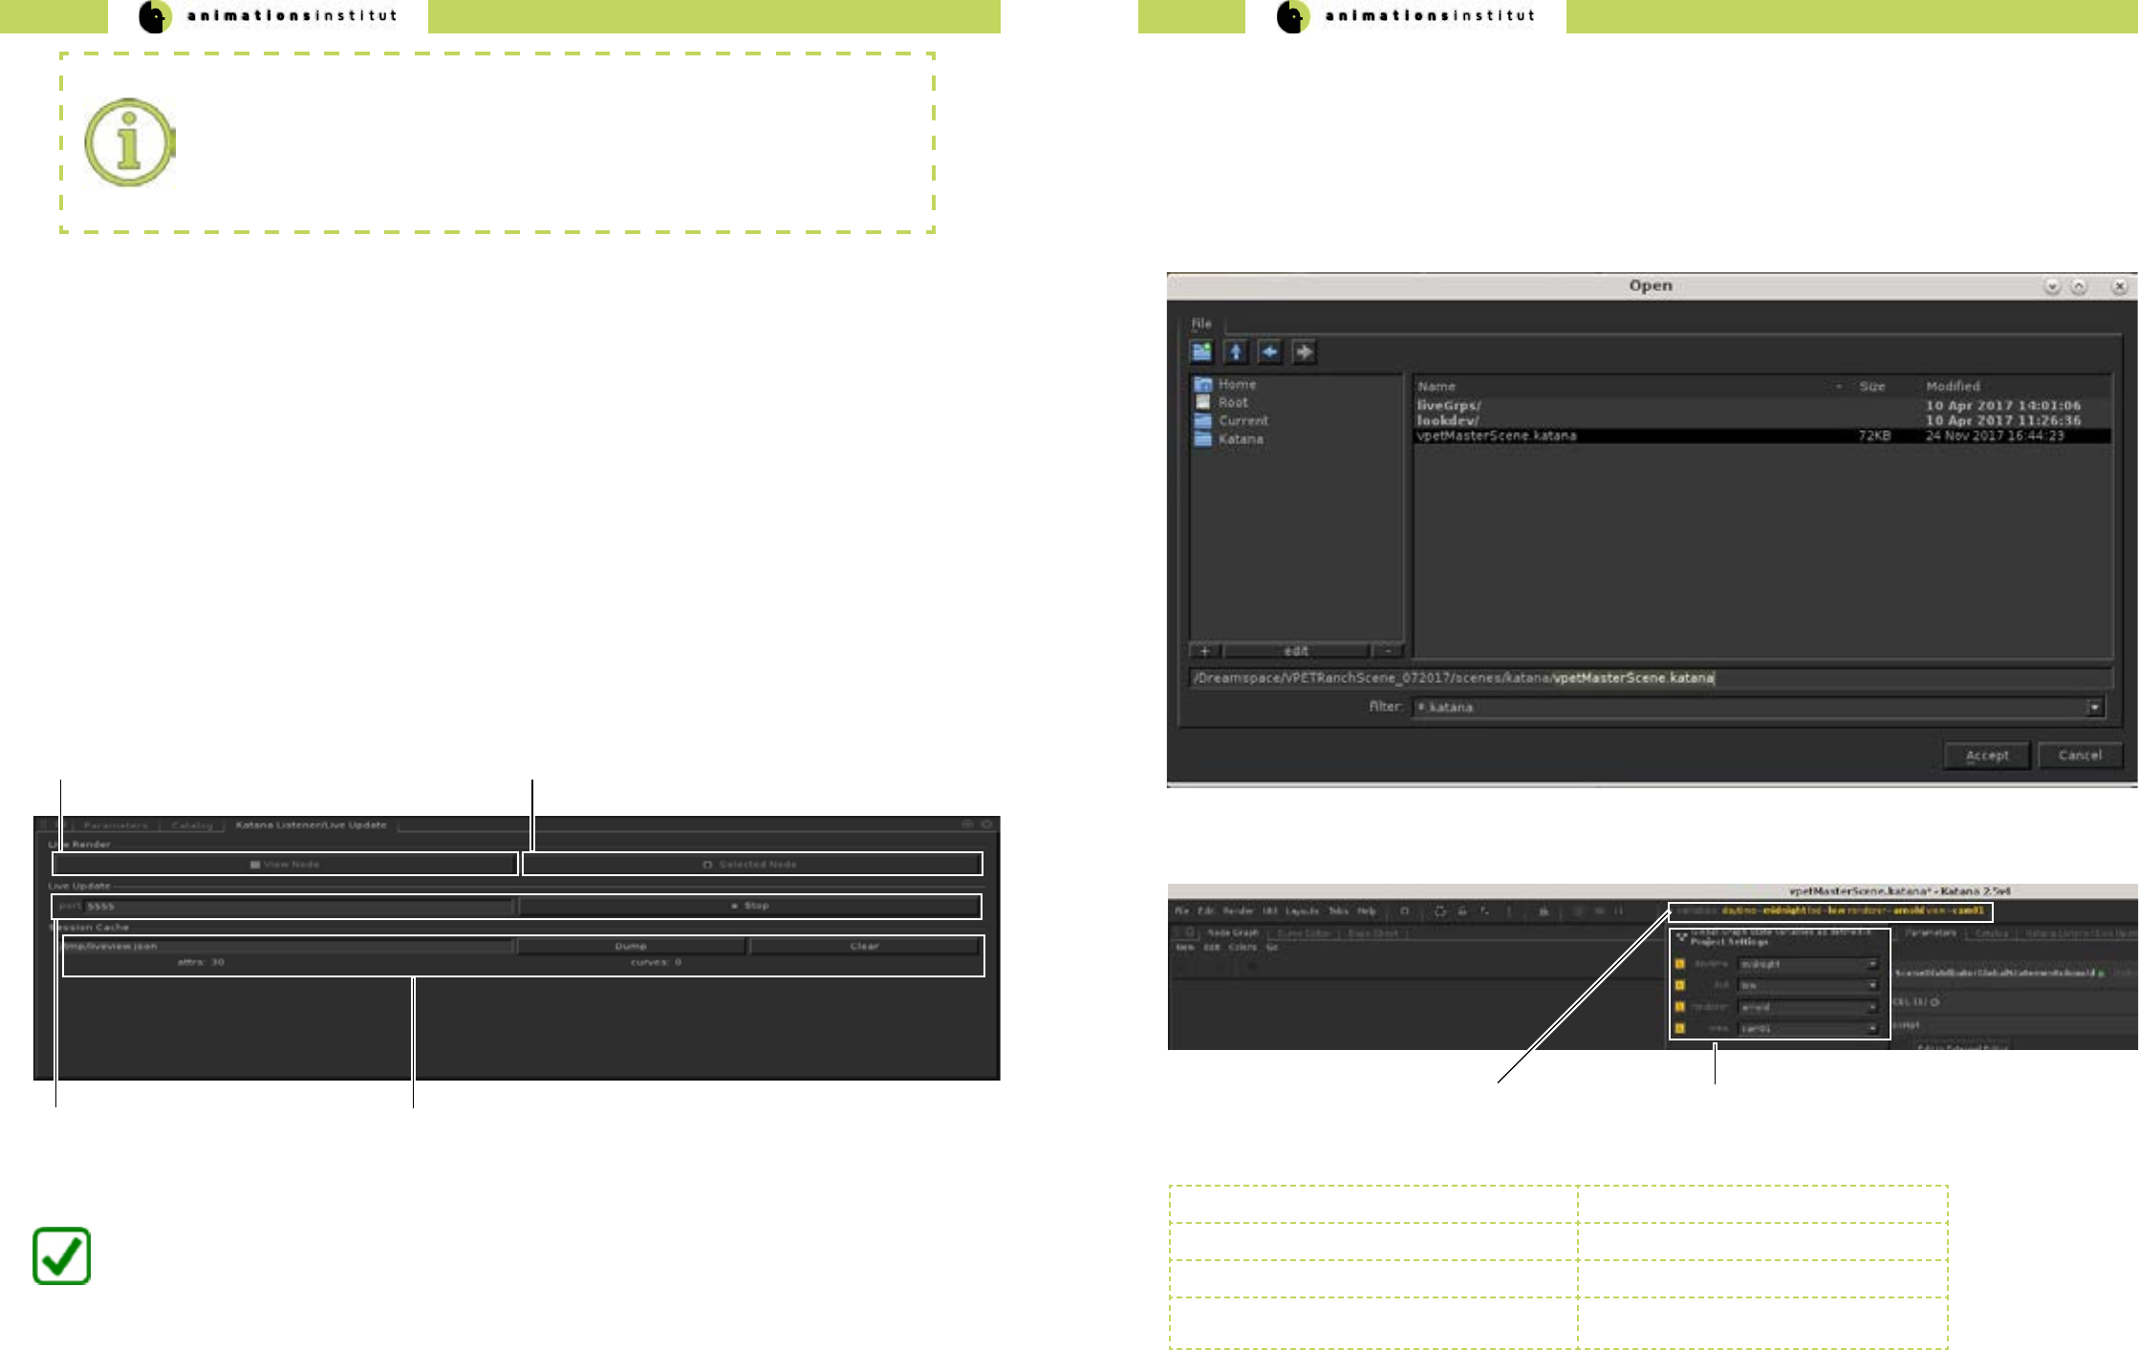
Task: Click the port 5555 input field
Action: (296, 907)
